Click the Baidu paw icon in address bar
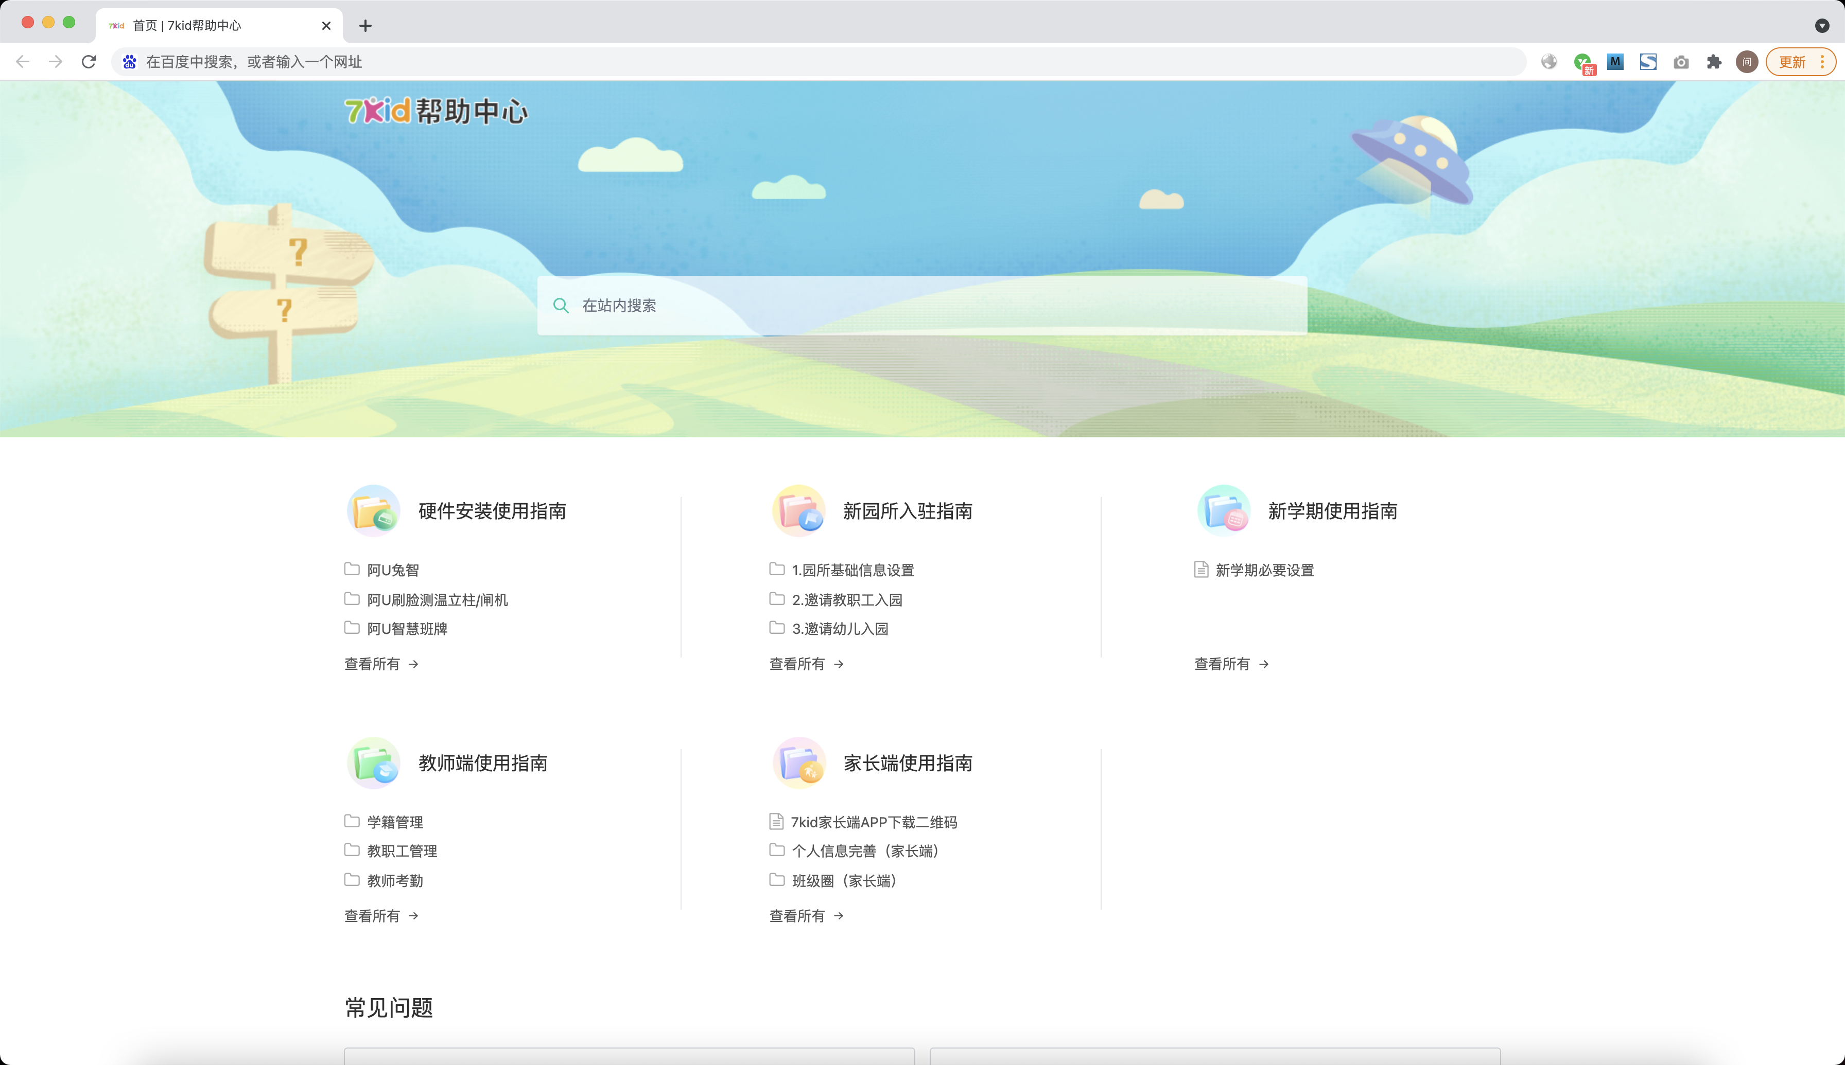Image resolution: width=1845 pixels, height=1065 pixels. [x=130, y=61]
